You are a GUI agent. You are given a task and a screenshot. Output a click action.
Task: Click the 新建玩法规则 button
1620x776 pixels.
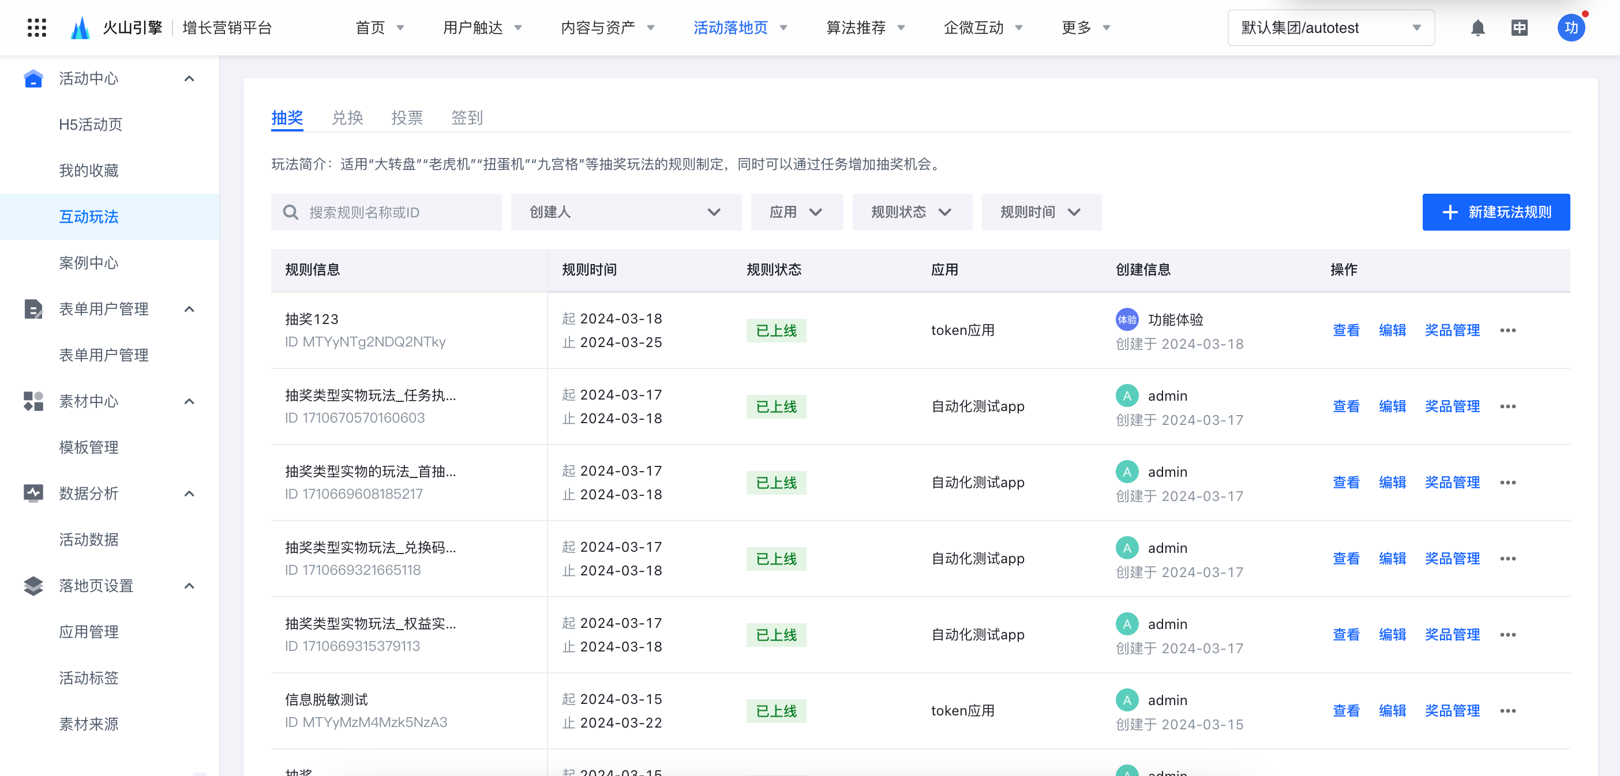coord(1495,212)
